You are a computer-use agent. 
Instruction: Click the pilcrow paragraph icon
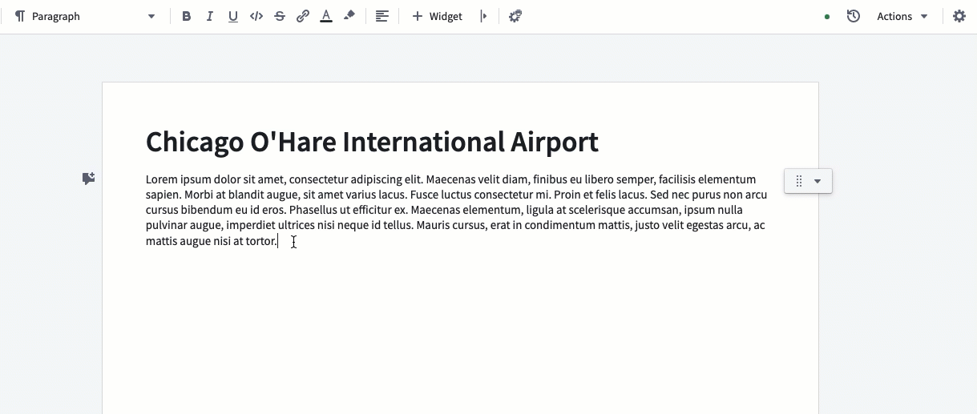tap(20, 16)
